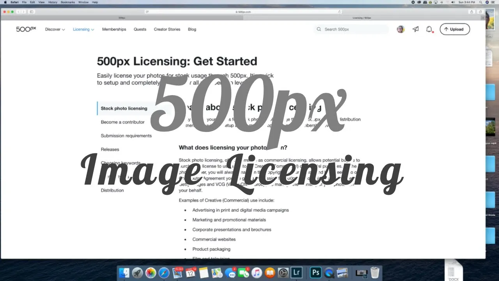
Task: Open iBooks in the dock
Action: [x=270, y=273]
